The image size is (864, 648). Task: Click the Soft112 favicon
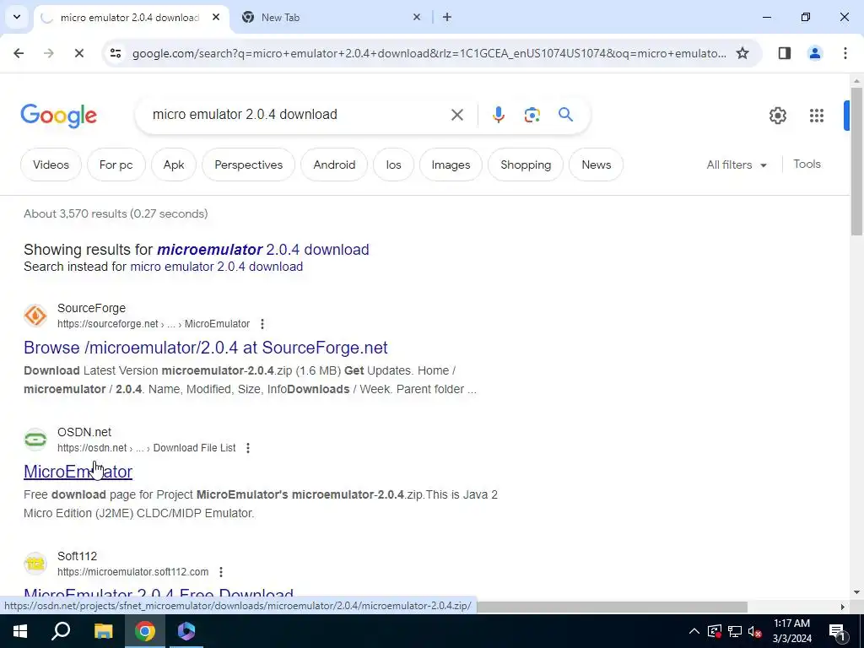35,564
